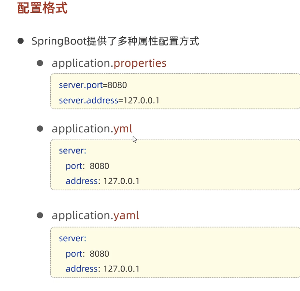Click 'port: 8080' in the yml code box
The image size is (300, 291).
pyautogui.click(x=87, y=166)
